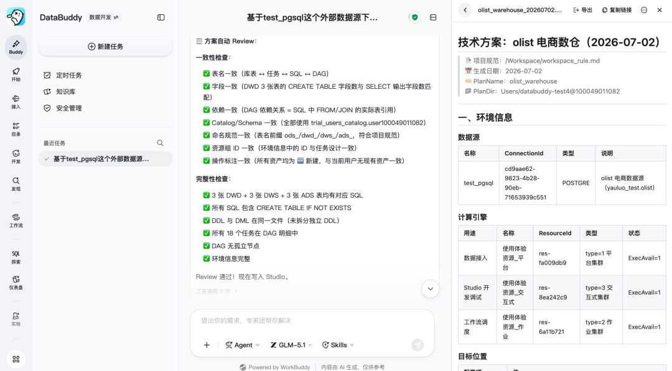Expand the GLM-5.1 model dropdown
672x371 pixels.
point(291,345)
